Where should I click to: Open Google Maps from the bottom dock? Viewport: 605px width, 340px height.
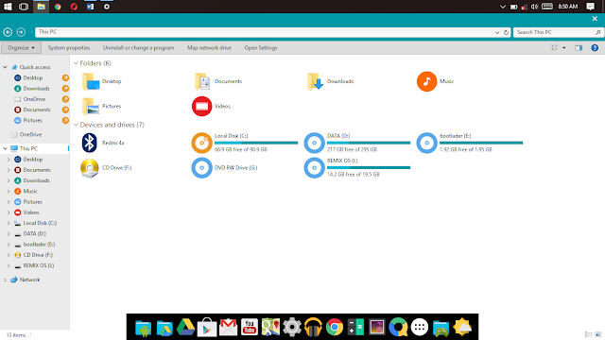pos(271,327)
